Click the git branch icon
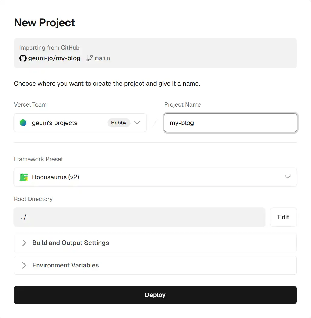 click(x=89, y=58)
